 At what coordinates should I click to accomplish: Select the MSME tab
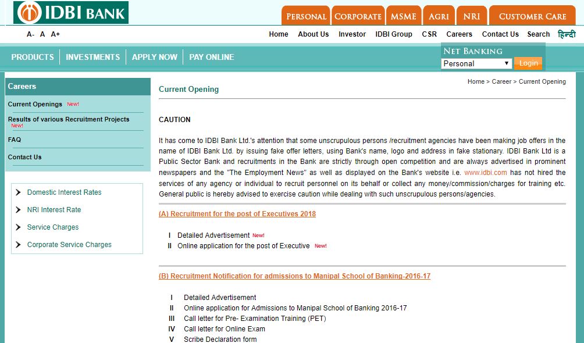(x=403, y=16)
